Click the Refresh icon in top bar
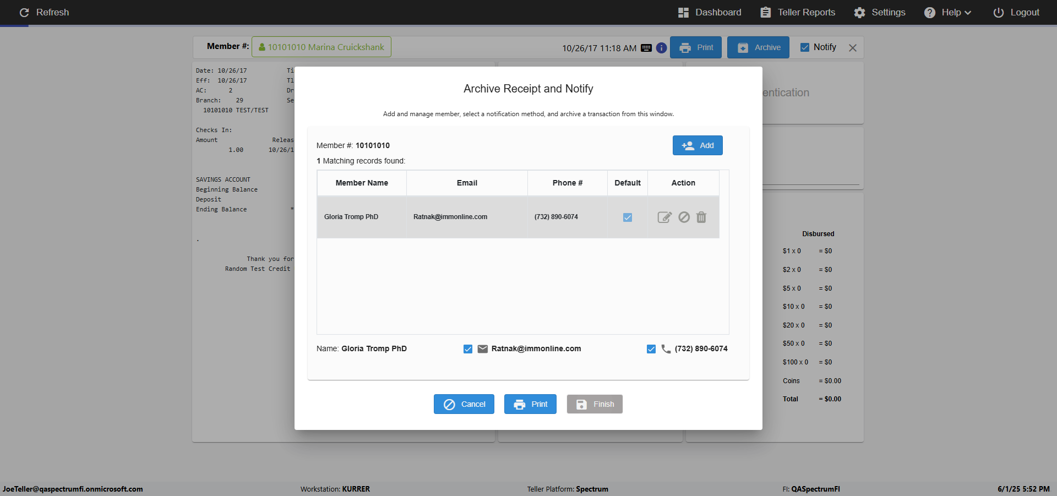 point(24,12)
